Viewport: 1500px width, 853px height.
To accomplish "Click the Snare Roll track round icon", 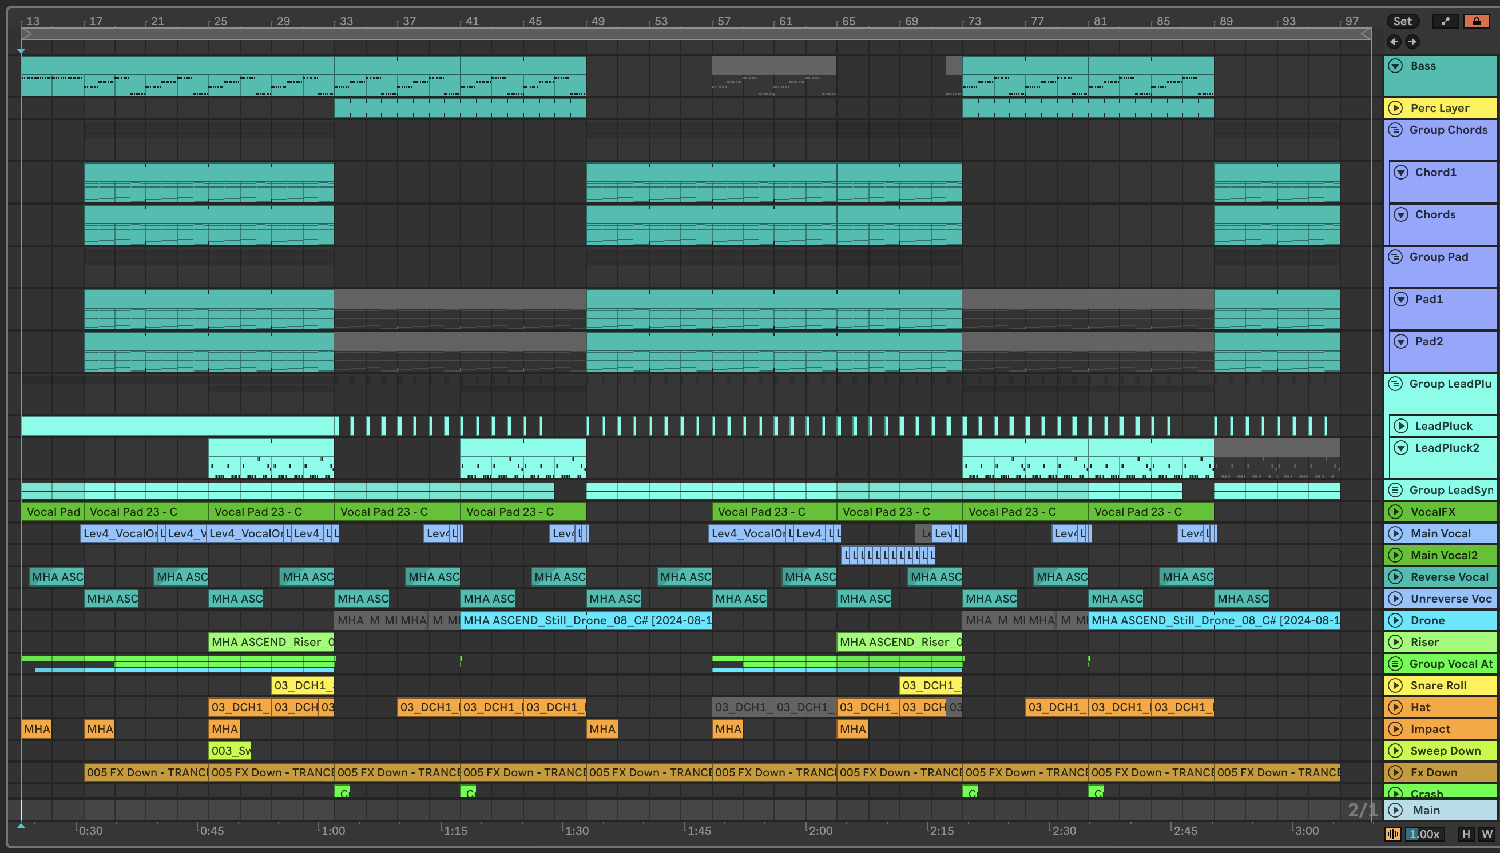I will click(1396, 685).
